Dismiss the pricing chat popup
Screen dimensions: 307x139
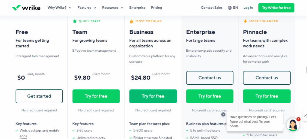point(223,114)
